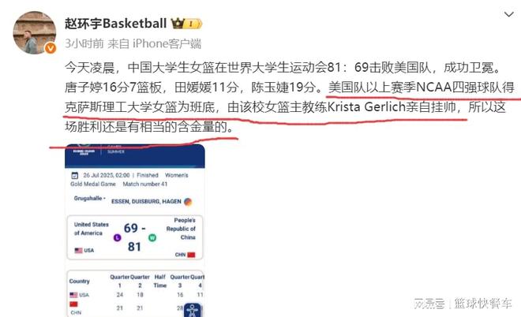Click the 3小时前 post timestamp
521x317 pixels.
(x=84, y=43)
